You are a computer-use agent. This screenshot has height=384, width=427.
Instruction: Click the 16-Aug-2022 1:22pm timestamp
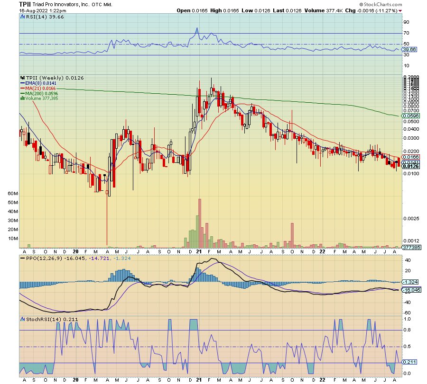click(43, 11)
